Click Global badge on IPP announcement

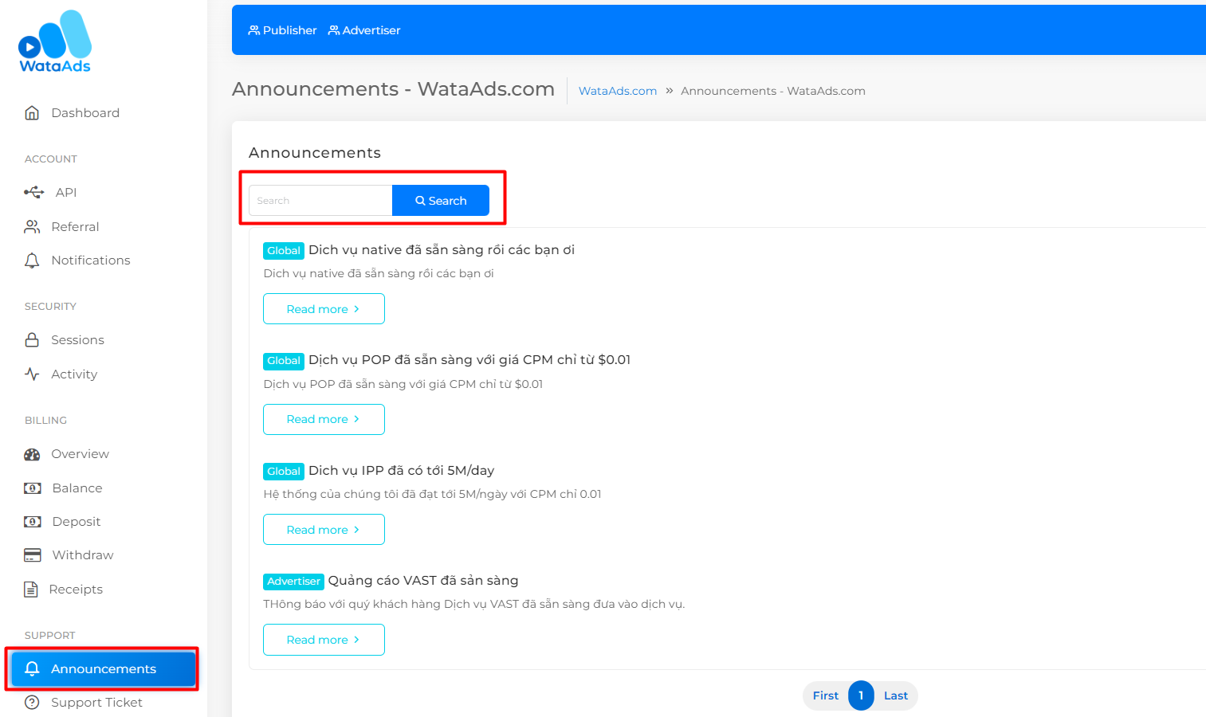[284, 472]
